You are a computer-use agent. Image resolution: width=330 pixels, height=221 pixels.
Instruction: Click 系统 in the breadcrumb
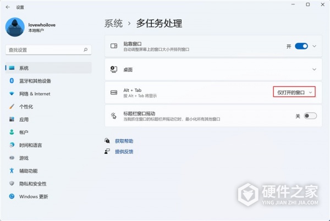point(113,23)
